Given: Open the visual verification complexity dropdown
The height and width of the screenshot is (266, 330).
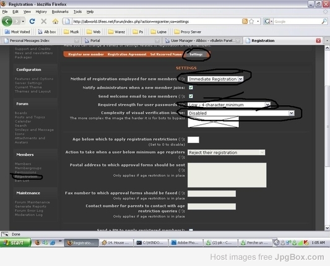Looking at the screenshot, I should click(241, 113).
